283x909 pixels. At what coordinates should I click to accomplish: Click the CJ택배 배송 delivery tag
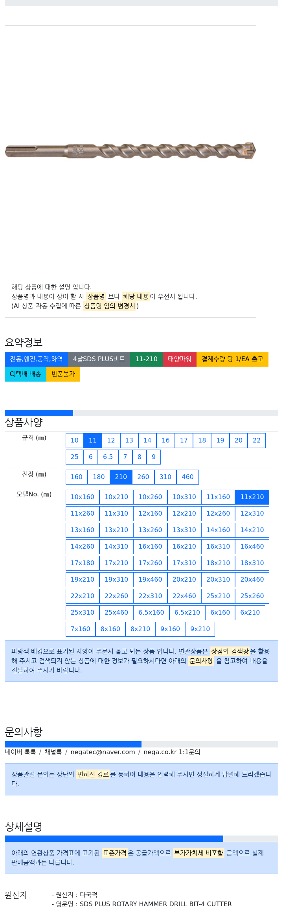(26, 374)
